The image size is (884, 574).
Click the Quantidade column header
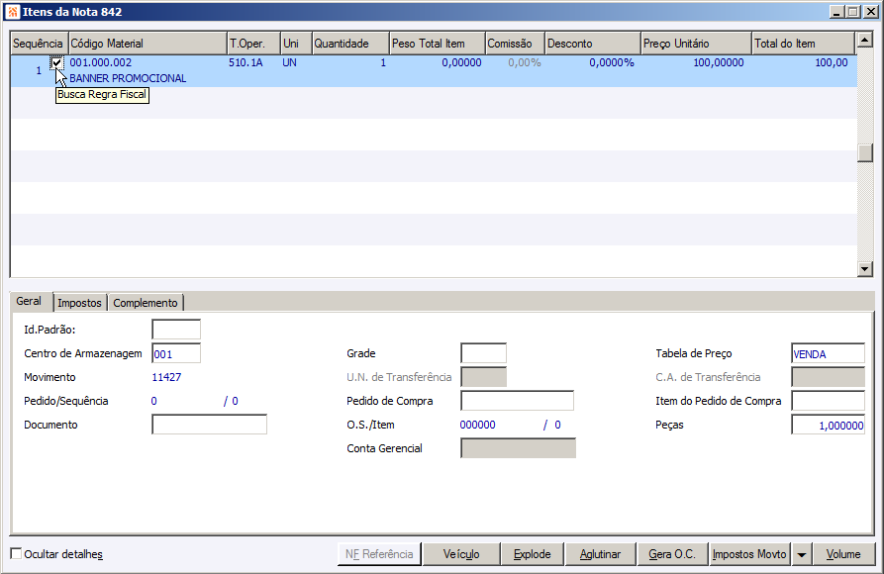click(350, 44)
